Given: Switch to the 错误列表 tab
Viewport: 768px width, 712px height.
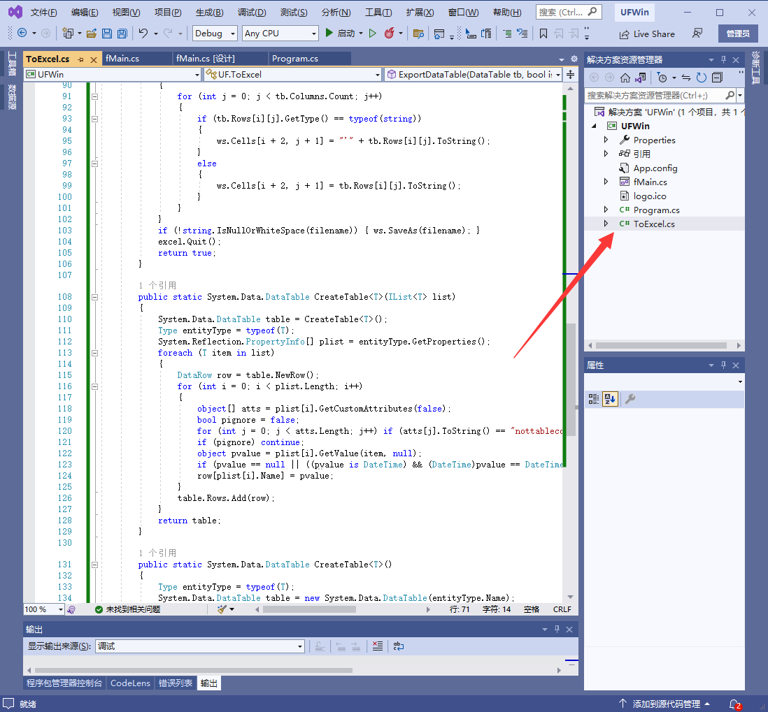Looking at the screenshot, I should pyautogui.click(x=176, y=683).
